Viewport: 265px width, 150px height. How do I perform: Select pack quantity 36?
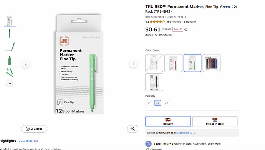pyautogui.click(x=166, y=103)
